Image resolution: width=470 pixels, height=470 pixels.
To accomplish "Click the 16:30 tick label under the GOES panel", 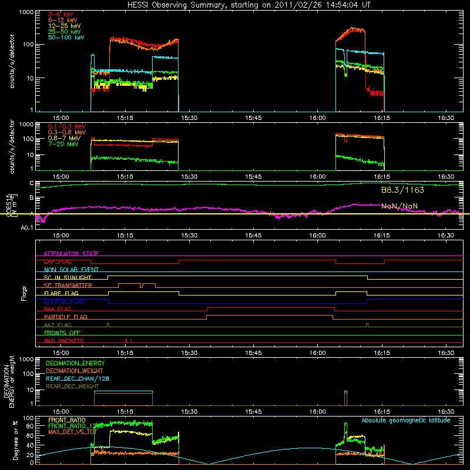I will coord(446,236).
